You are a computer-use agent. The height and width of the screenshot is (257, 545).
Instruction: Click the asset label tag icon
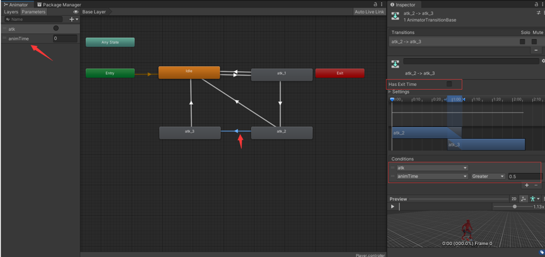click(x=542, y=253)
